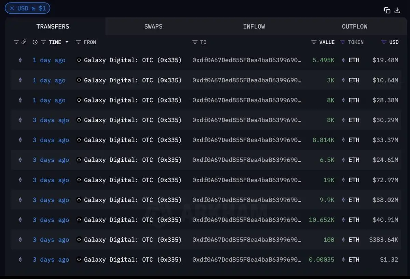This screenshot has height=279, width=410.
Task: Open the '3 days ago' timestamp on the $38.02M row
Action: click(x=51, y=200)
